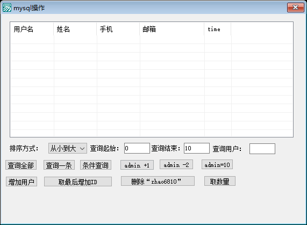Click the 增加用户 button
The width and height of the screenshot is (307, 225).
[22, 182]
